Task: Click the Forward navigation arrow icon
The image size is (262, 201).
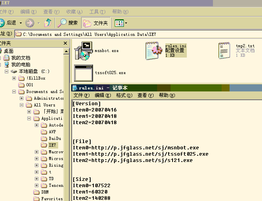Action: pyautogui.click(x=30, y=23)
